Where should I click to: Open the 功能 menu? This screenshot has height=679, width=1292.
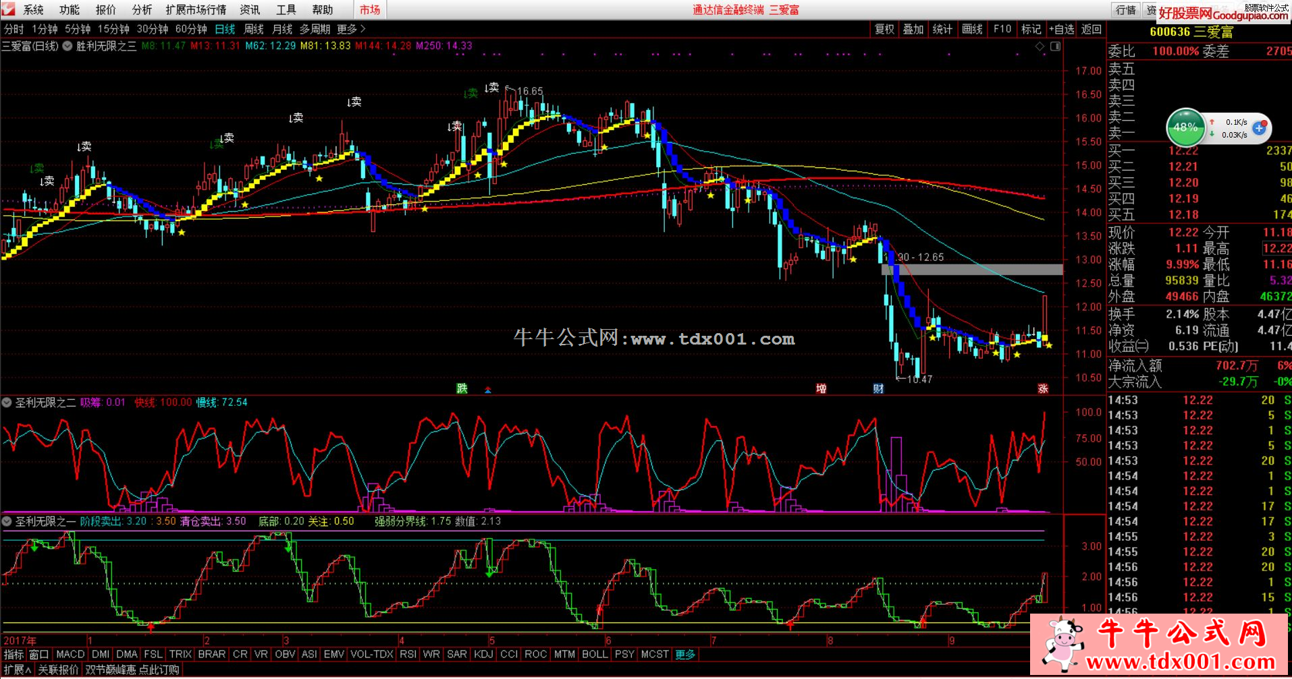(70, 9)
